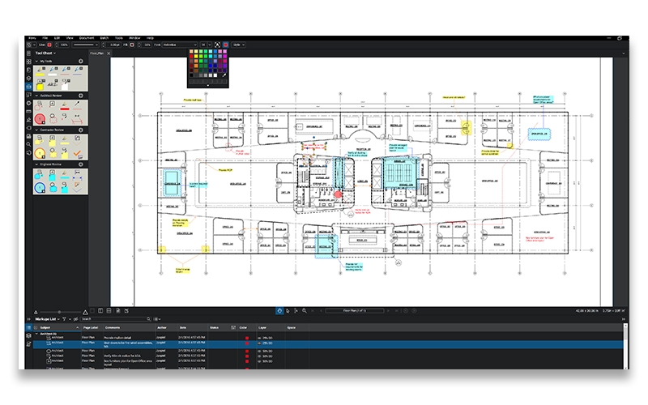The height and width of the screenshot is (405, 648).
Task: Collapse the Engineer Review tool set
Action: pos(36,164)
